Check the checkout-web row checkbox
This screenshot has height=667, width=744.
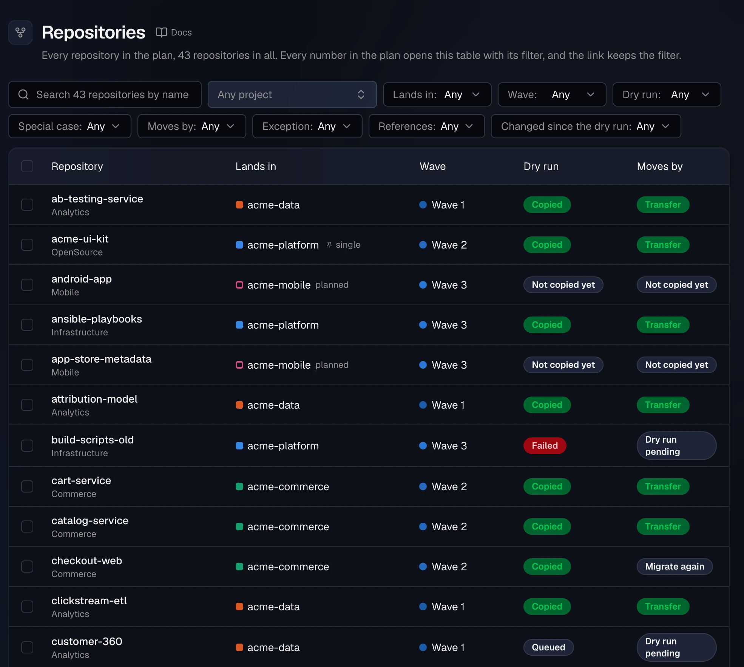click(x=27, y=567)
